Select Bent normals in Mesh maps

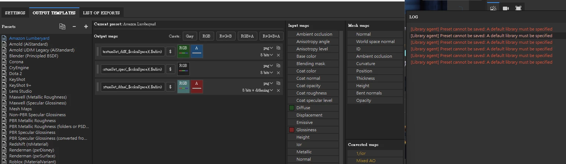375,93
